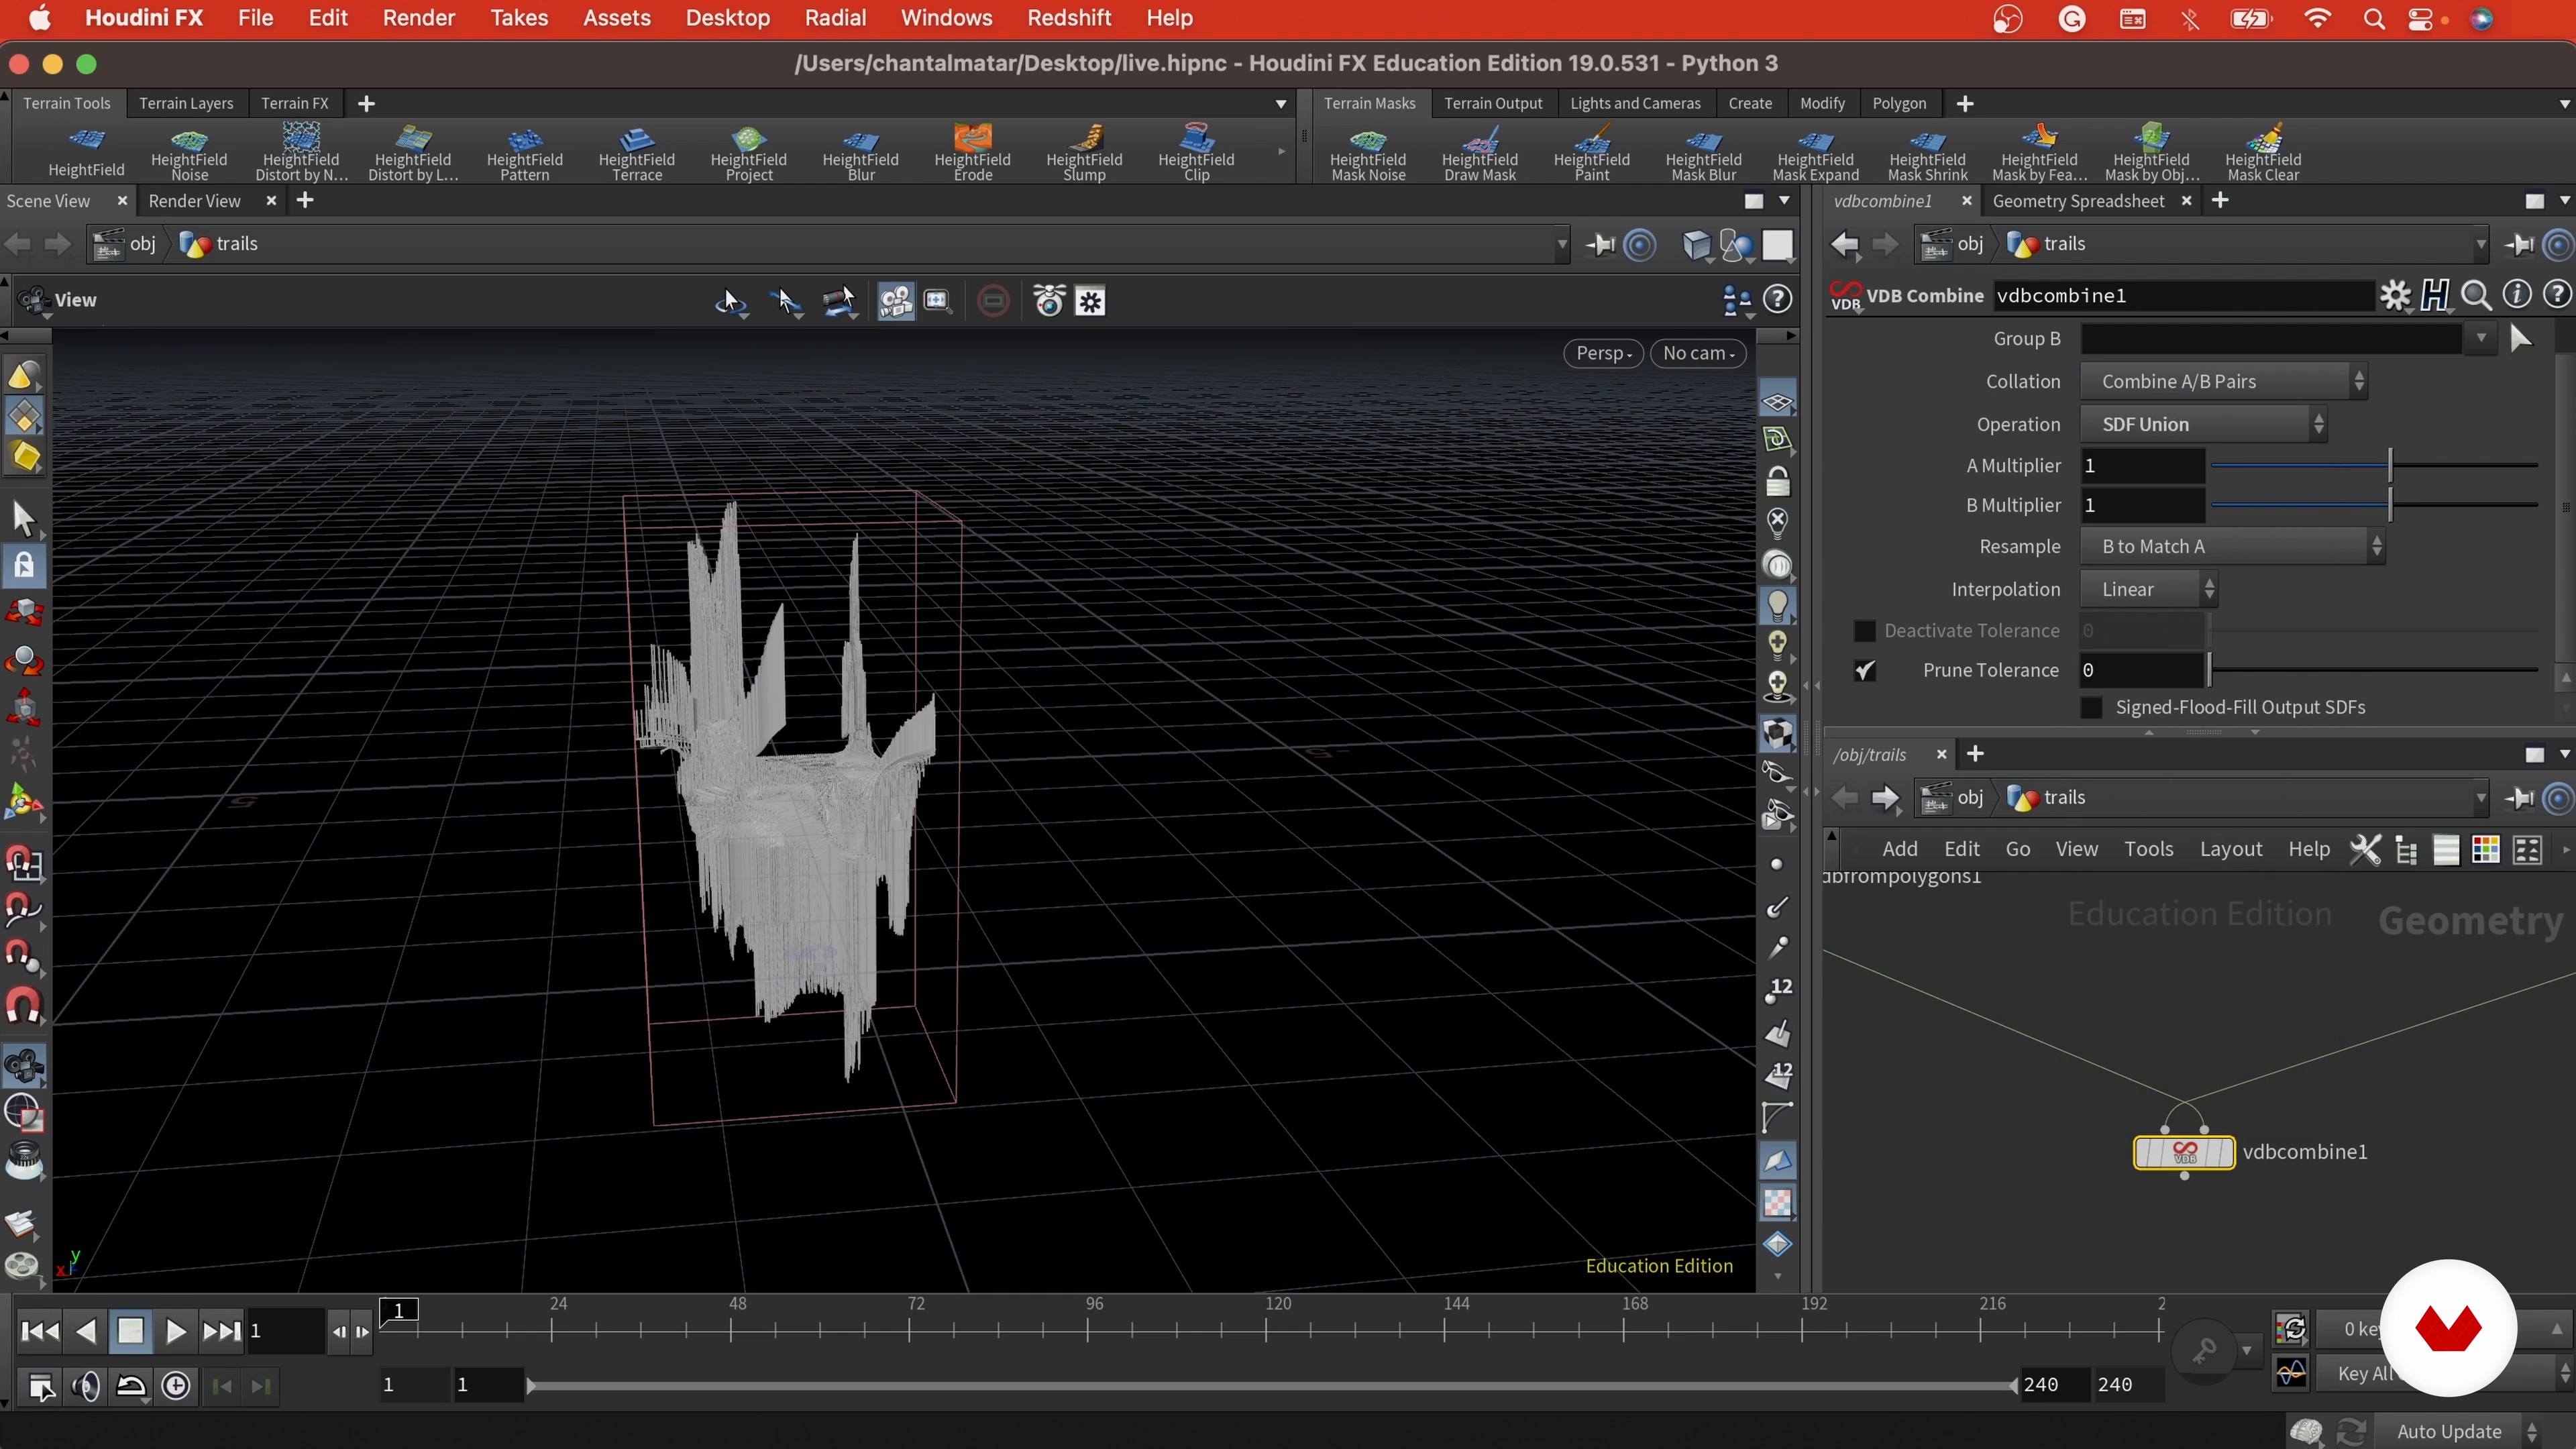The height and width of the screenshot is (1449, 2576).
Task: Switch network editor to list view
Action: 2446,849
